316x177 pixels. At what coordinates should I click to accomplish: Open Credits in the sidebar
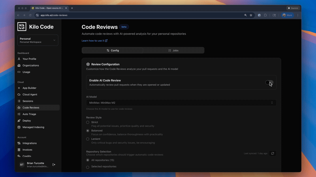27,156
